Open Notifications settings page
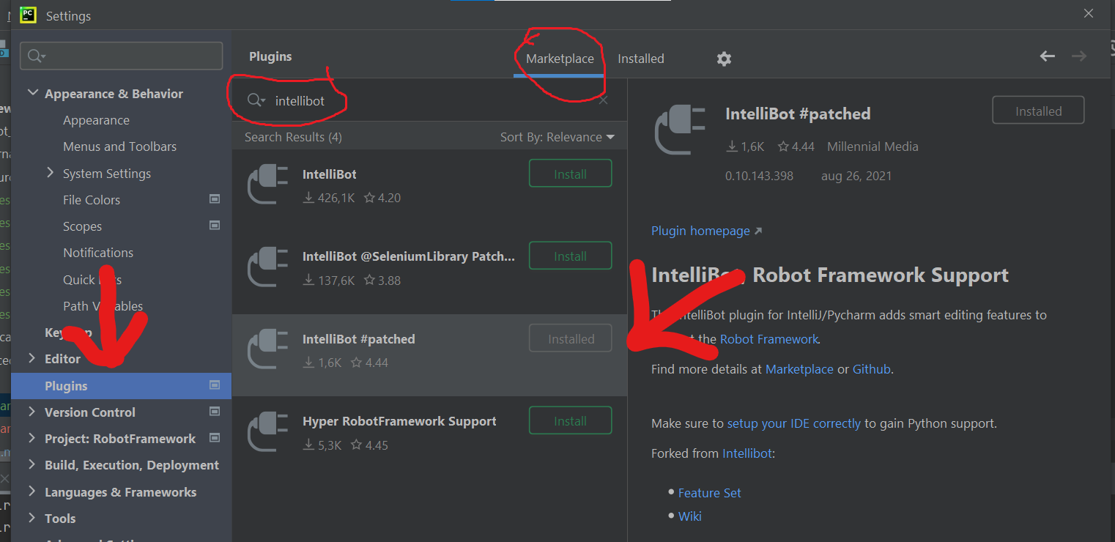The height and width of the screenshot is (542, 1115). pyautogui.click(x=98, y=253)
